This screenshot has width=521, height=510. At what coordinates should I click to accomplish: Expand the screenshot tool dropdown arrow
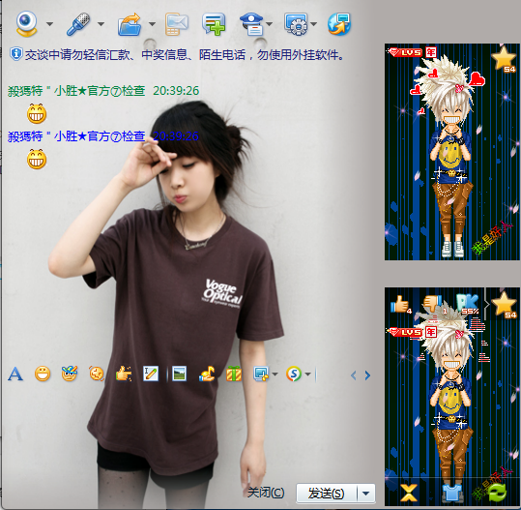pyautogui.click(x=275, y=375)
